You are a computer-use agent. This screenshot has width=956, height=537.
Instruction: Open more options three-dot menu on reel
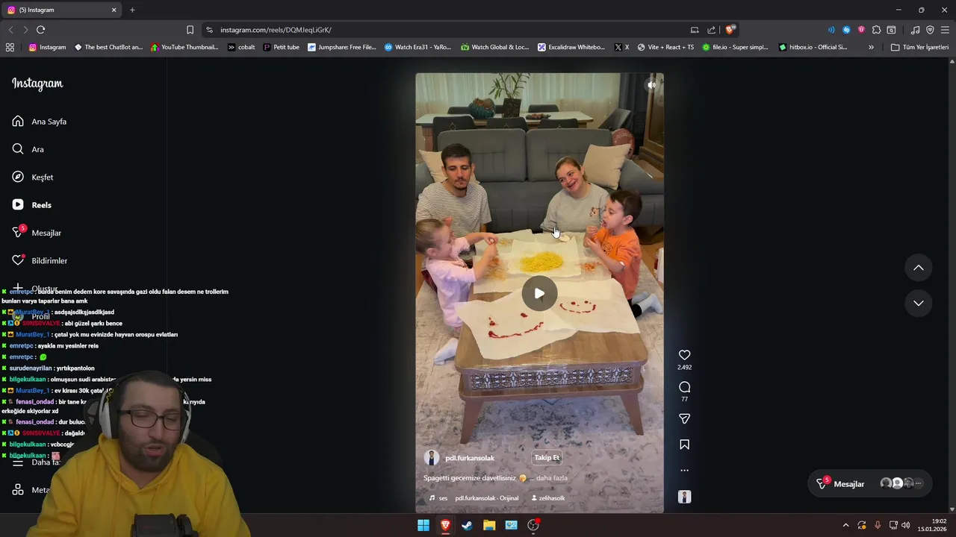[684, 471]
